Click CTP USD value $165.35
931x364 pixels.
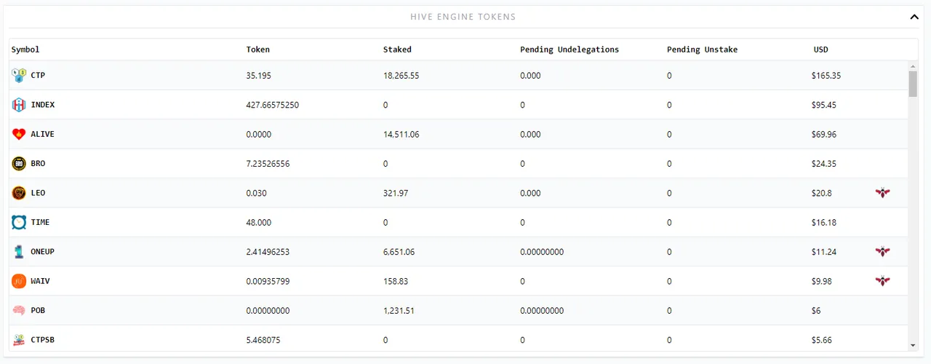coord(826,76)
